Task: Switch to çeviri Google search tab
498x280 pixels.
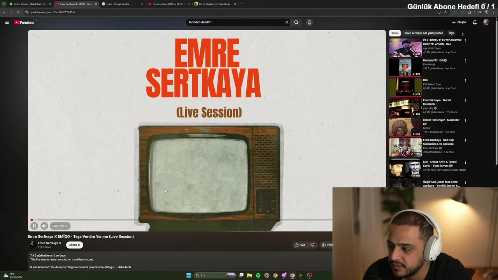Action: pyautogui.click(x=123, y=4)
